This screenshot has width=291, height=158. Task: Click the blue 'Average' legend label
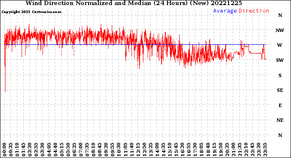(225, 11)
